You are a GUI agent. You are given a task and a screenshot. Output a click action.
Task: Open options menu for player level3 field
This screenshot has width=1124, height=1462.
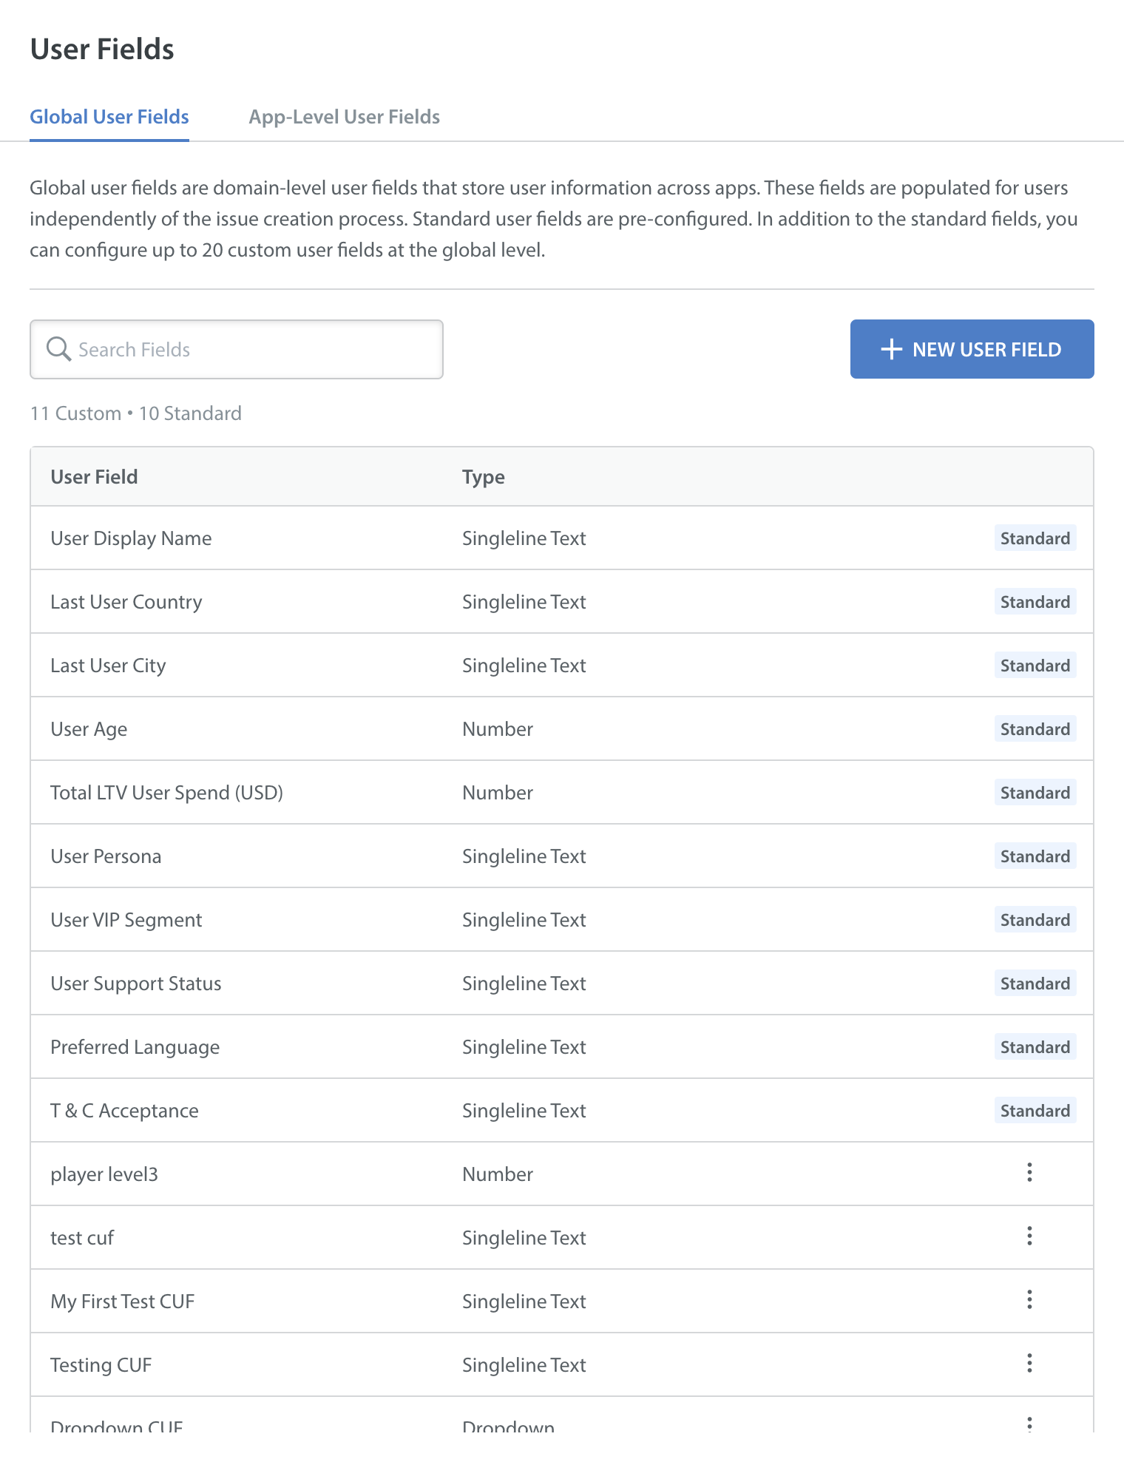click(1029, 1173)
